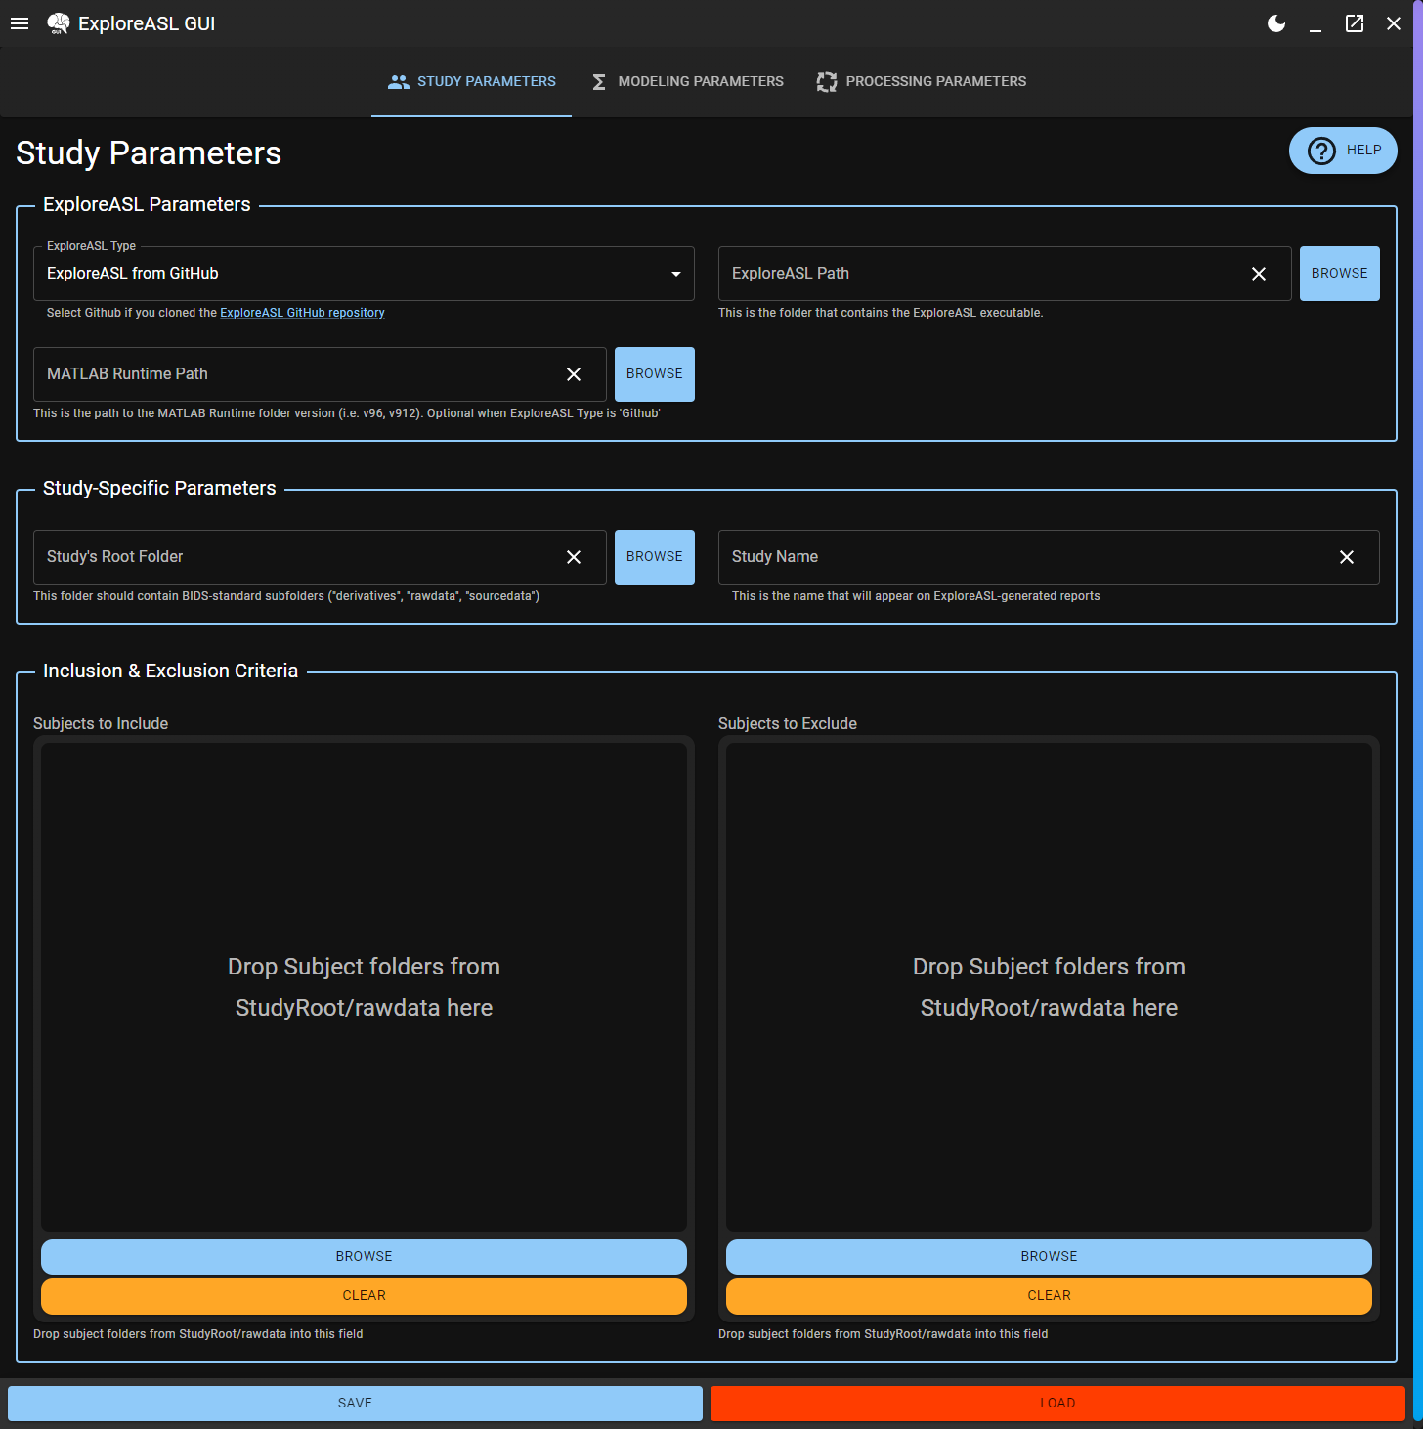Clear the Subjects to Exclude list
Screen dimensions: 1423x1429
click(1049, 1296)
